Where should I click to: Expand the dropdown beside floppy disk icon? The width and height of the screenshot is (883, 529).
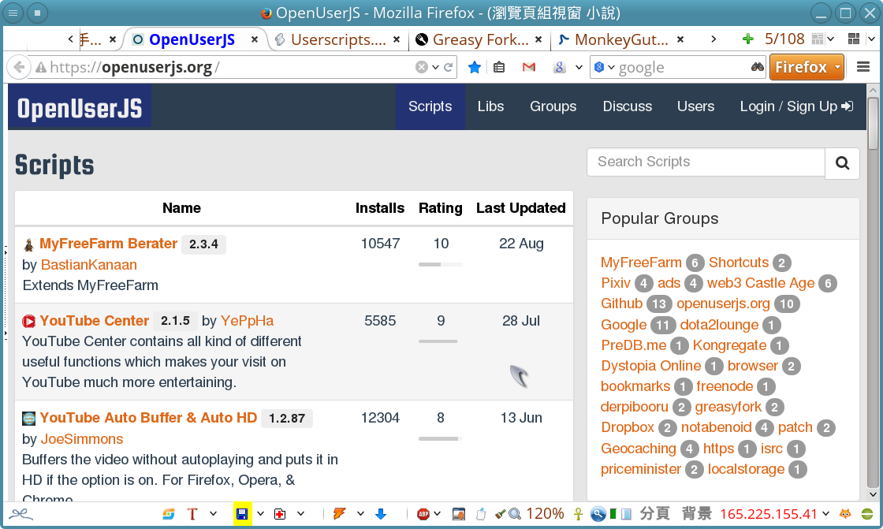tap(260, 514)
